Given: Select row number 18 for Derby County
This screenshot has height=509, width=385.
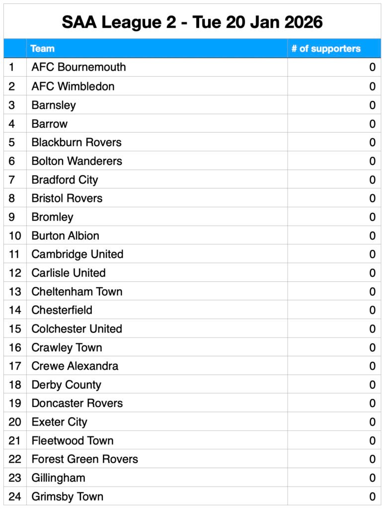Looking at the screenshot, I should point(15,385).
